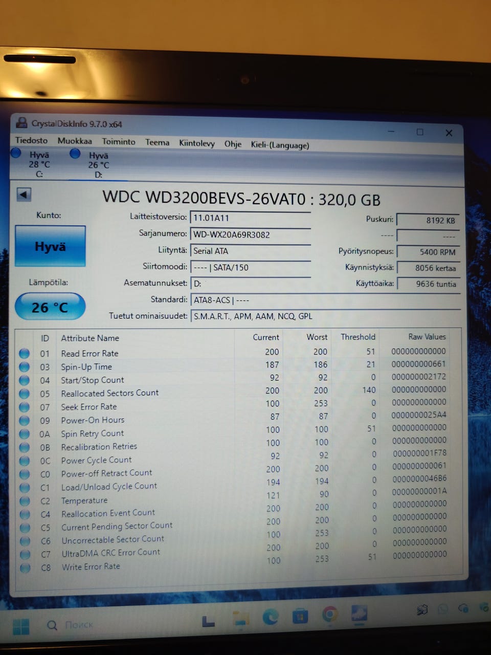The image size is (491, 655).
Task: Click the Current column header
Action: [266, 337]
